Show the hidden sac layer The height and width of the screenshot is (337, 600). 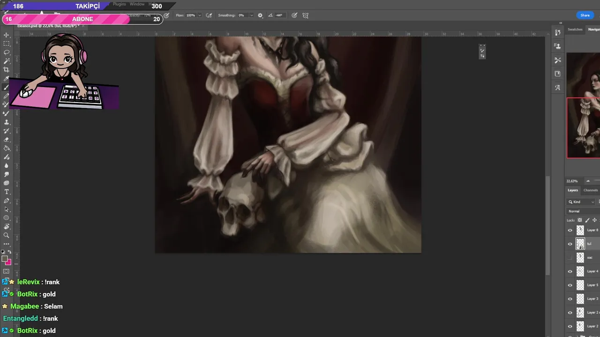click(x=570, y=257)
